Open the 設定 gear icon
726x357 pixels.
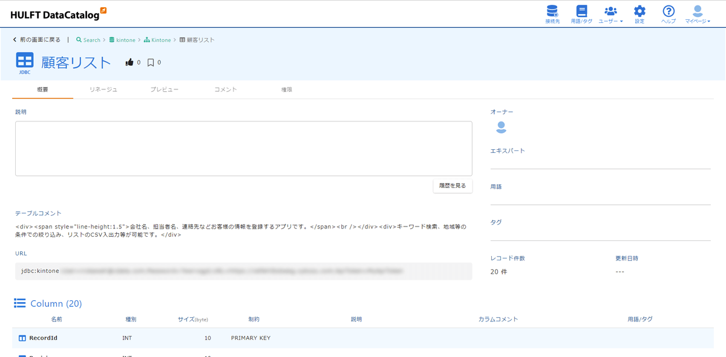click(x=639, y=14)
